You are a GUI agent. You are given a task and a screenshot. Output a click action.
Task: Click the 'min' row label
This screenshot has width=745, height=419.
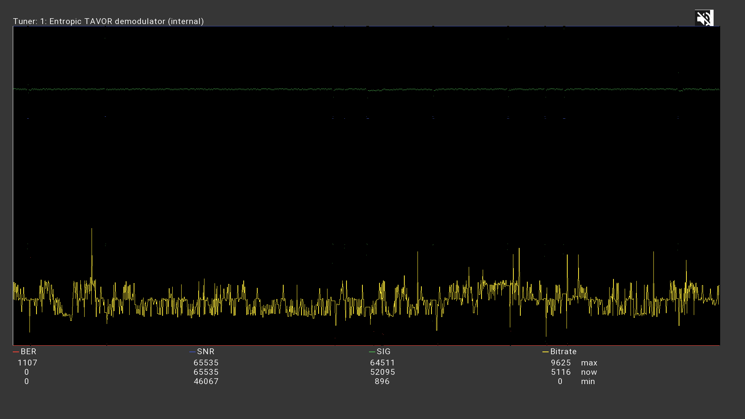[x=588, y=381]
